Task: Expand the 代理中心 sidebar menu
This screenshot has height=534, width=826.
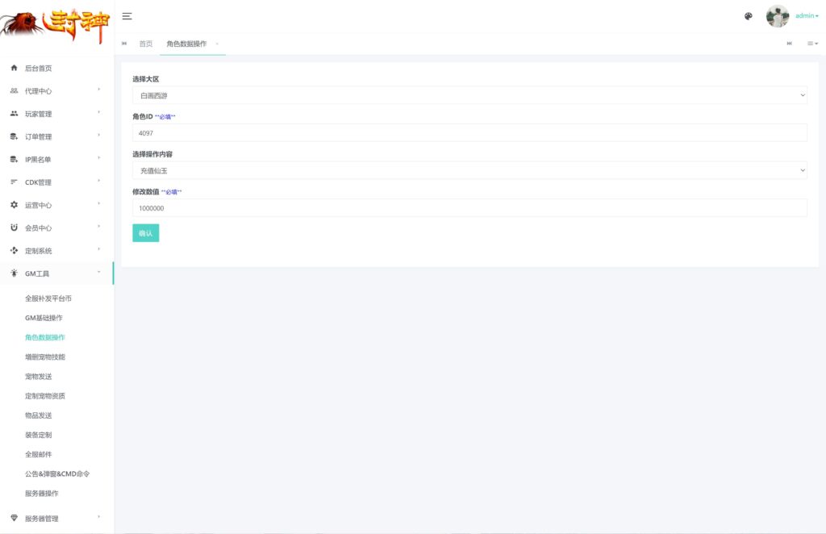Action: pos(56,91)
